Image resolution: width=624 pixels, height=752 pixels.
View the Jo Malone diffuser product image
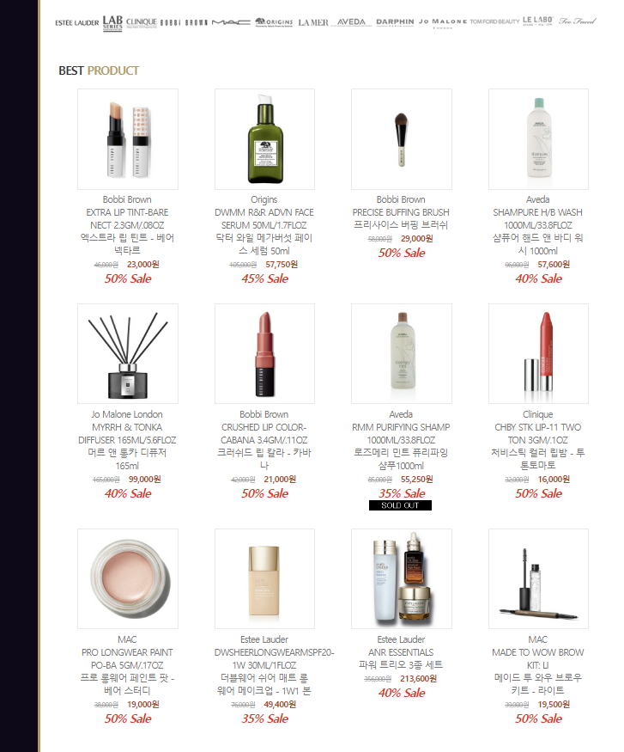(x=128, y=353)
